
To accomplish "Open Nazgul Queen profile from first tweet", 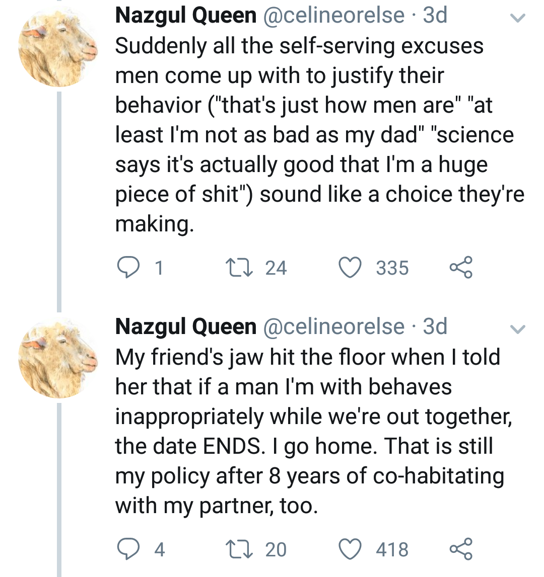I will tap(185, 16).
